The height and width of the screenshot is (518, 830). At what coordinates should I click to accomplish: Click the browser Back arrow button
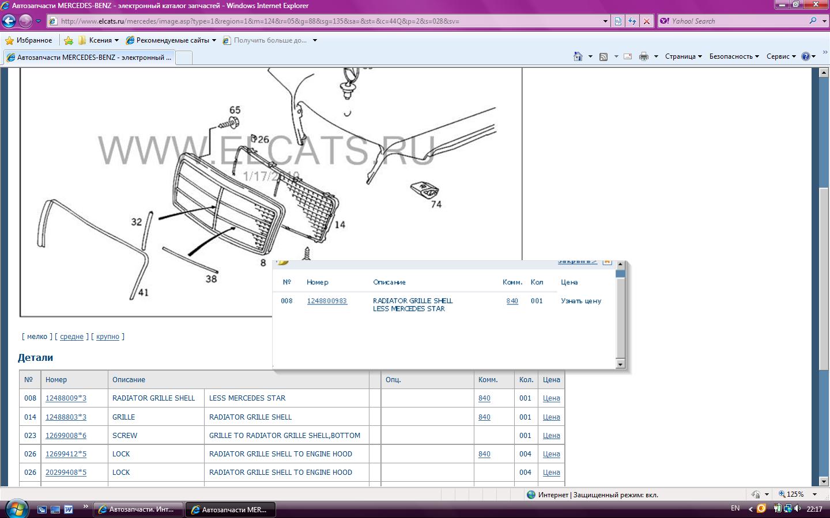tap(9, 21)
